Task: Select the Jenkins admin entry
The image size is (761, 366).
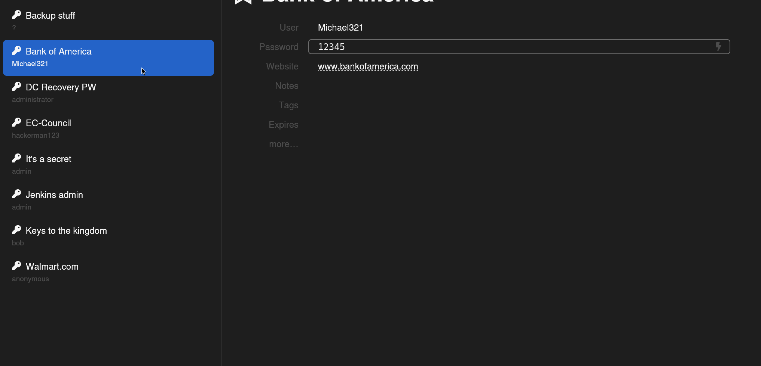Action: (109, 201)
